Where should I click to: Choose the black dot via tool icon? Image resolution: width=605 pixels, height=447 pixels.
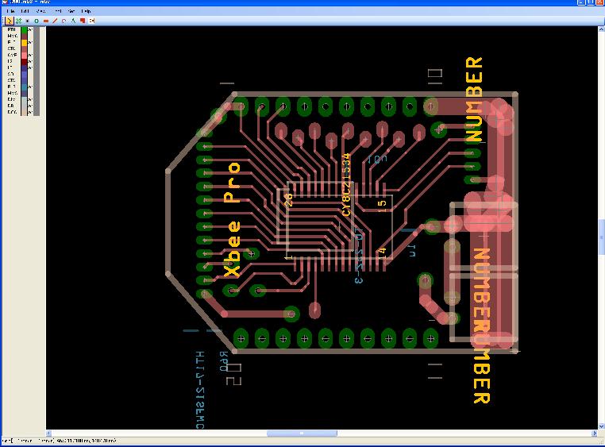28,21
